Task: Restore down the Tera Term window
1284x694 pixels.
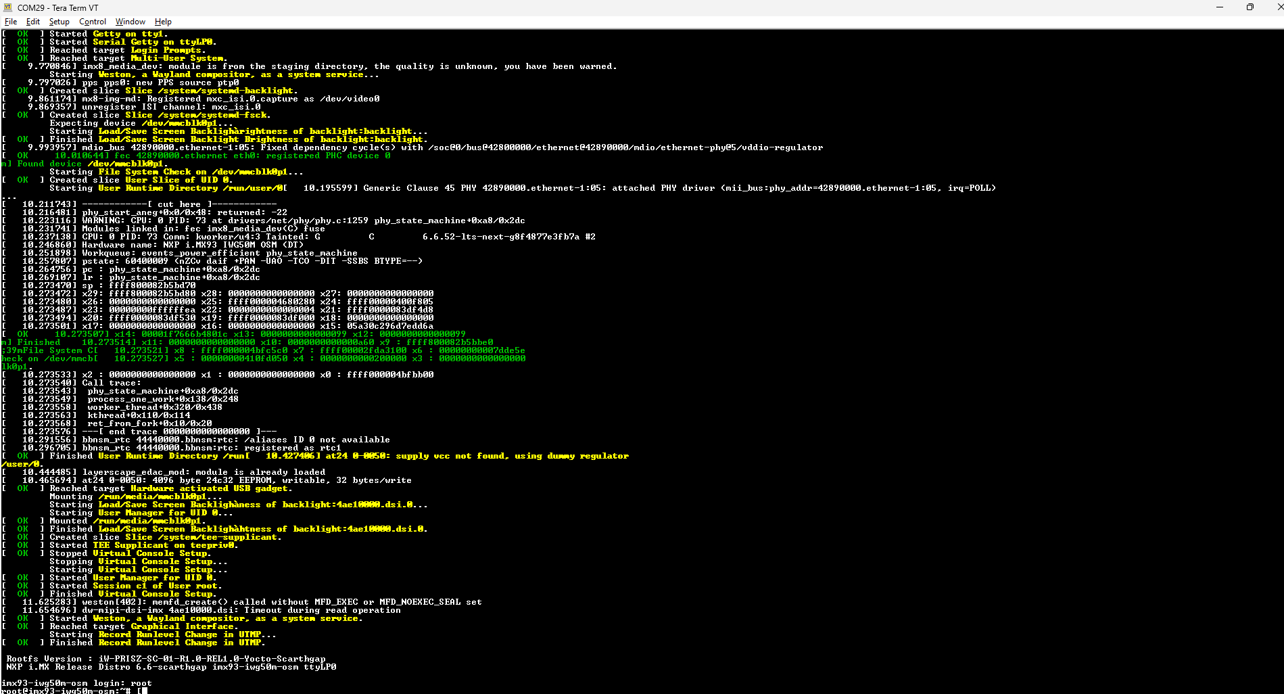Action: point(1250,7)
